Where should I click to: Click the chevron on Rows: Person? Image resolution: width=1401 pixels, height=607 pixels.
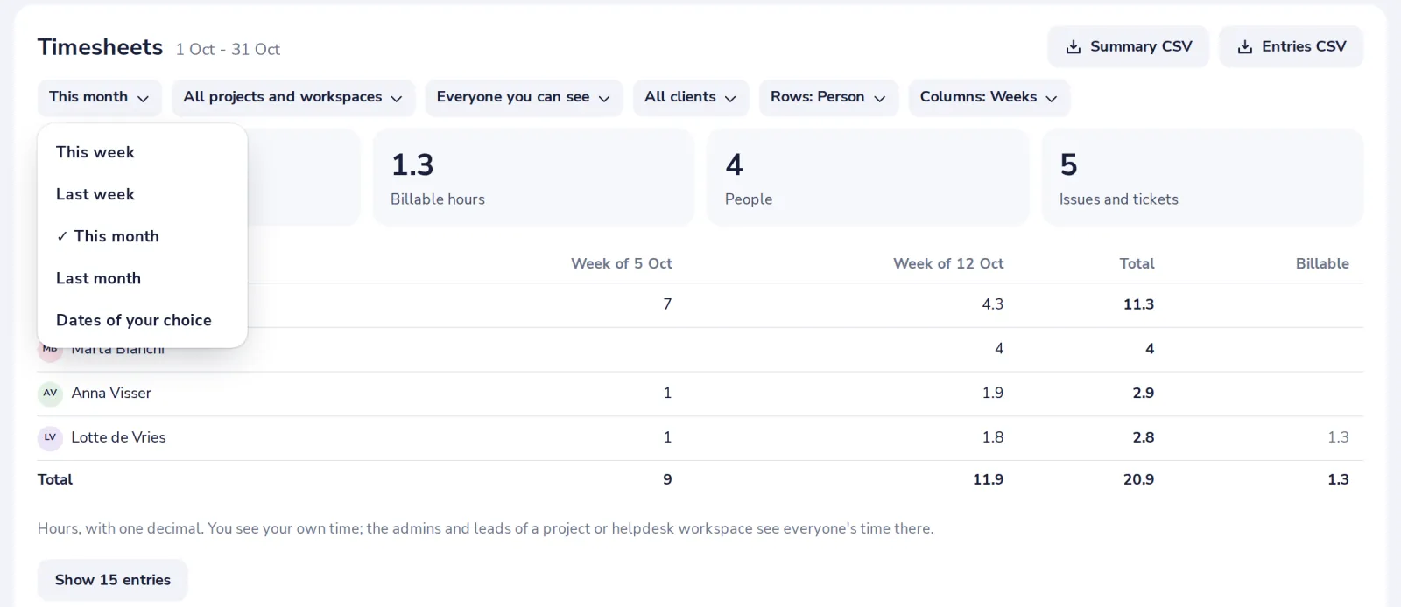[x=879, y=98]
